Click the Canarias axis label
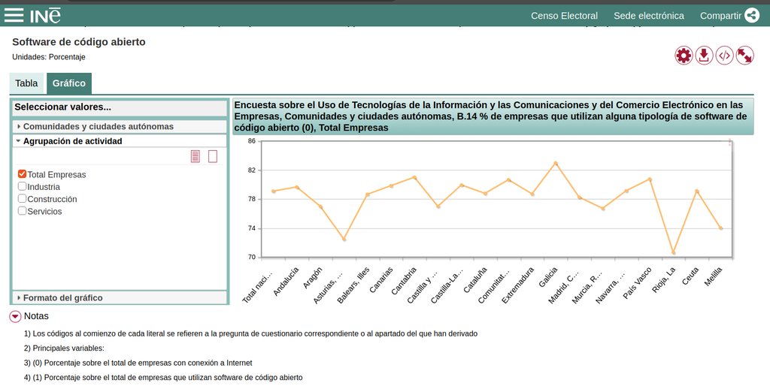770x392 pixels. pos(381,280)
